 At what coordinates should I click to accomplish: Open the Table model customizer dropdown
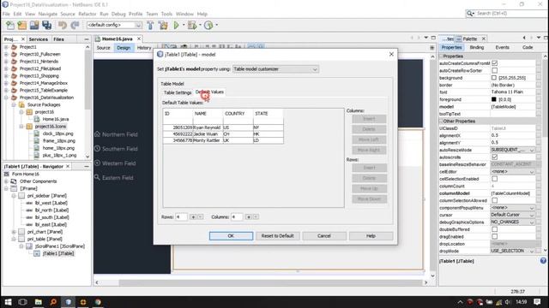tap(275, 69)
